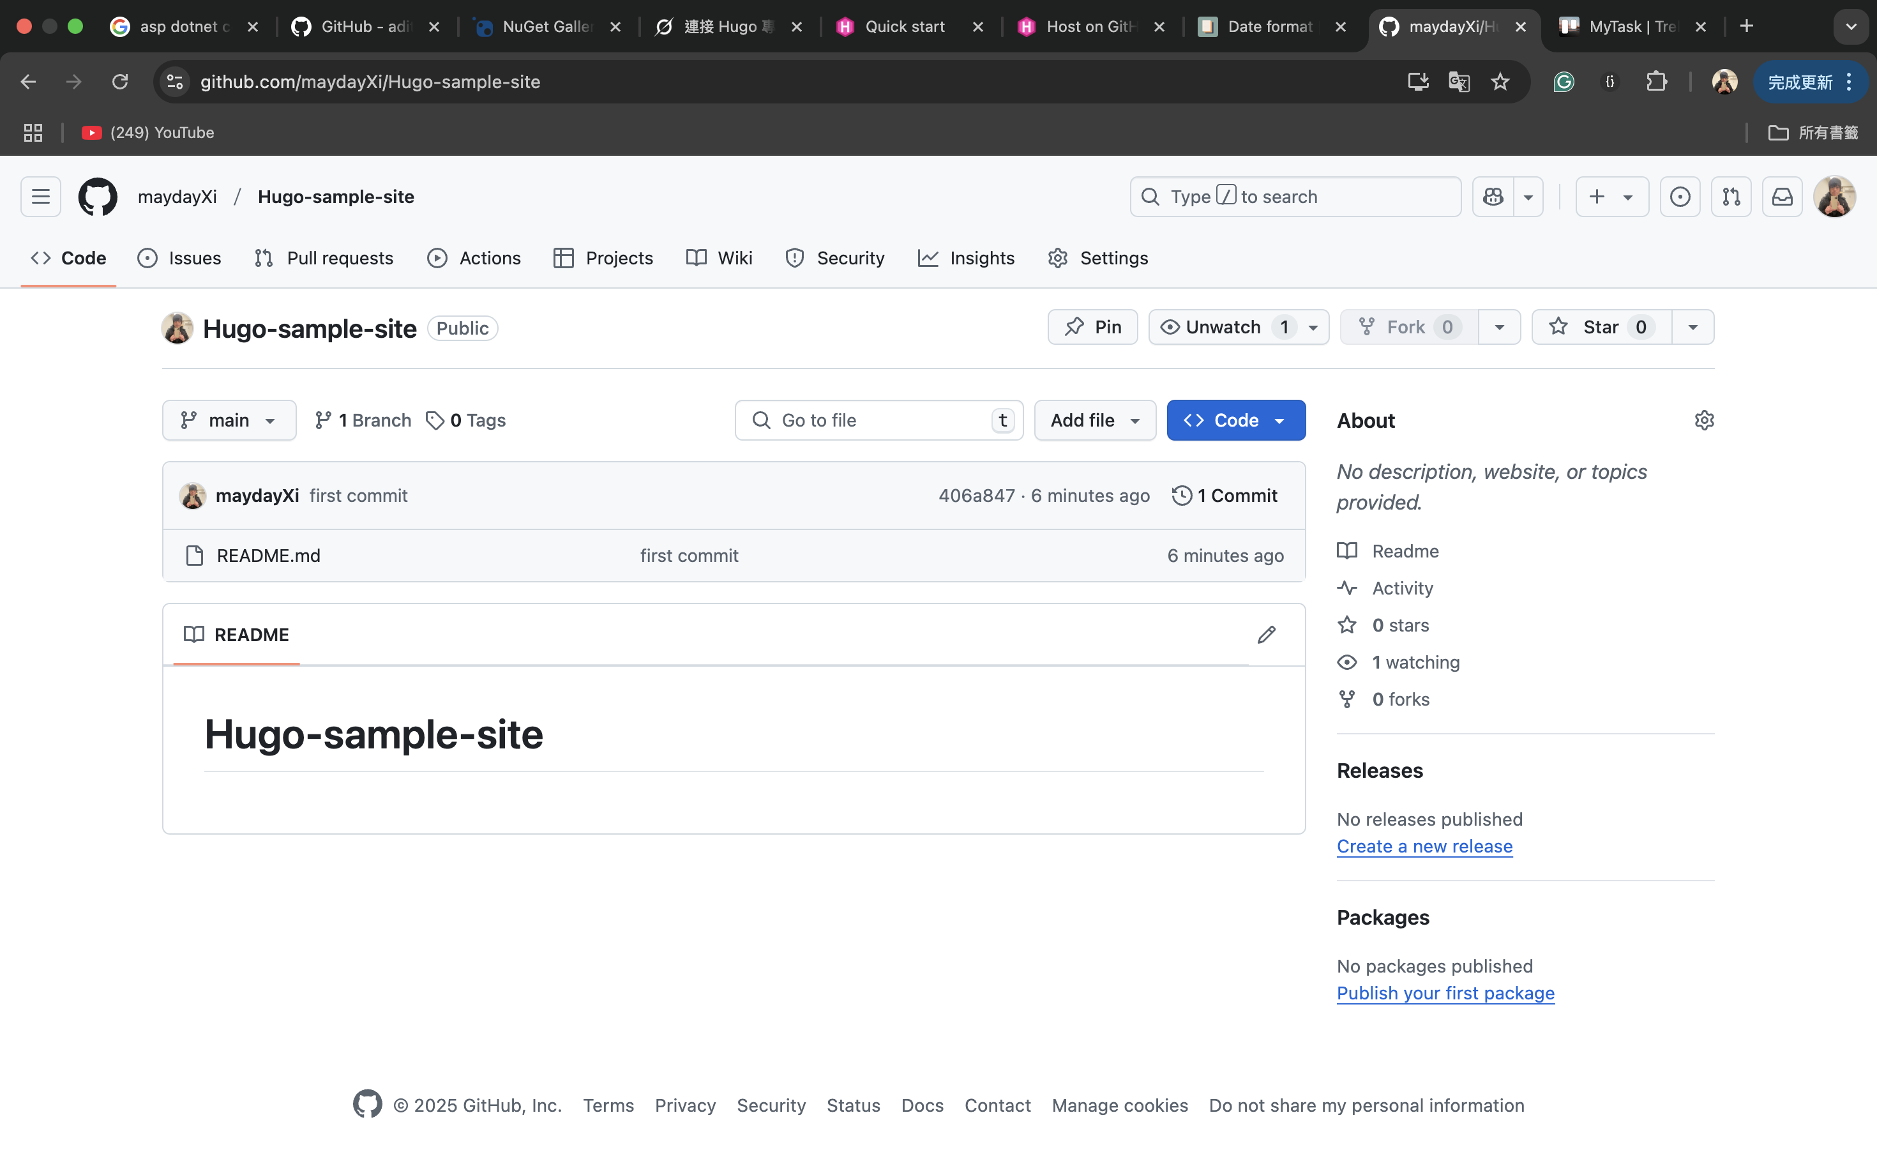Open the apps grid icon in bookmarks bar
Viewport: 1877px width, 1175px height.
[x=33, y=133]
